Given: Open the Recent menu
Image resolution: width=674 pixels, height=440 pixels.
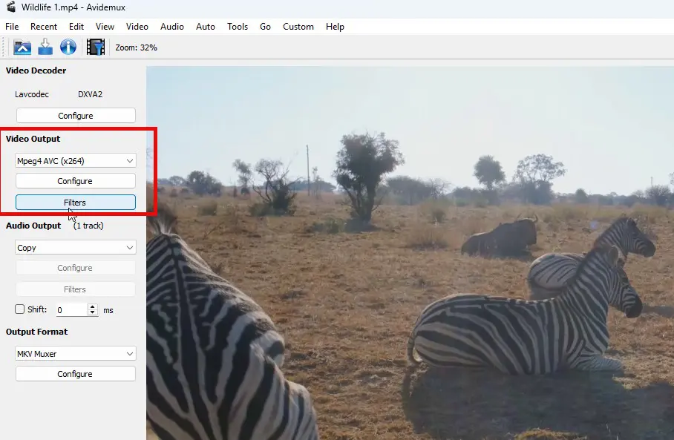Looking at the screenshot, I should [x=44, y=27].
